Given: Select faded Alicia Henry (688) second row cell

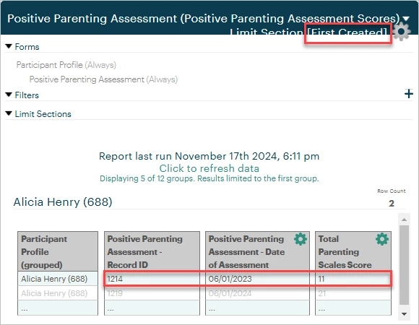Looking at the screenshot, I should pyautogui.click(x=58, y=293).
